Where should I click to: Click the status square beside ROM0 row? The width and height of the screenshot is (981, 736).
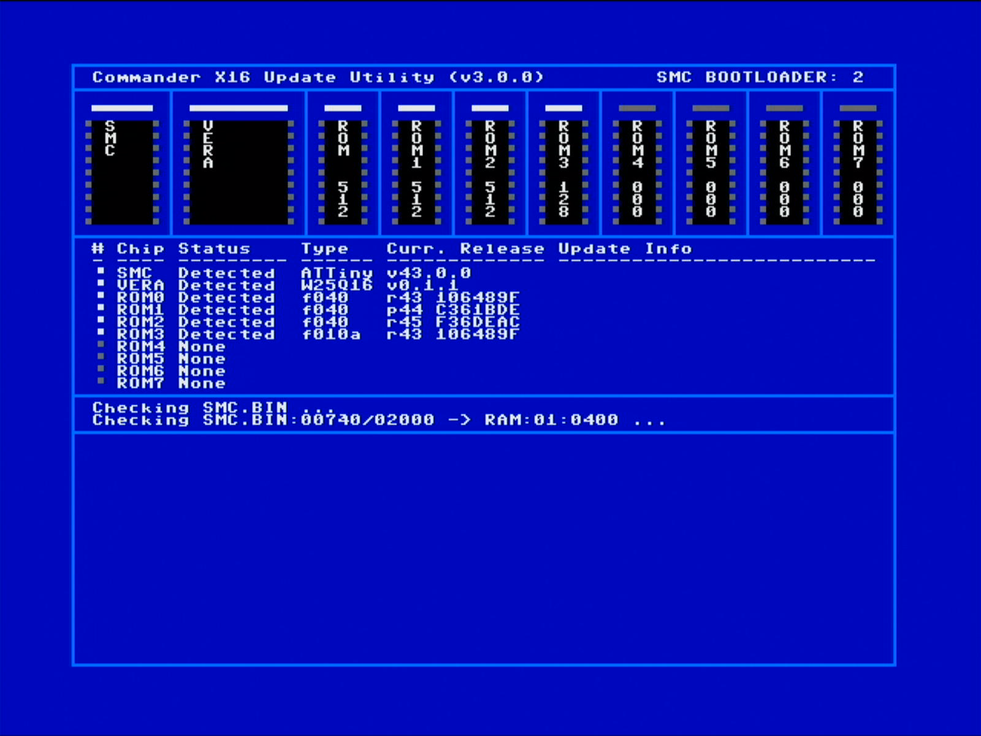click(x=101, y=295)
